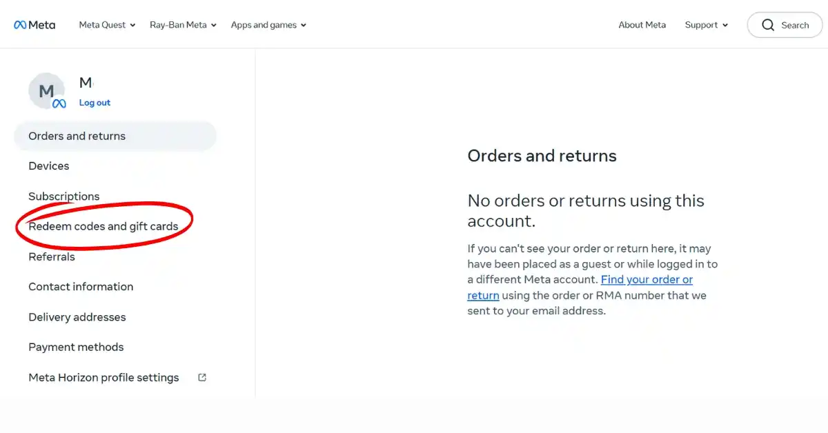Click the Meta logo in the top navigation

pos(34,24)
